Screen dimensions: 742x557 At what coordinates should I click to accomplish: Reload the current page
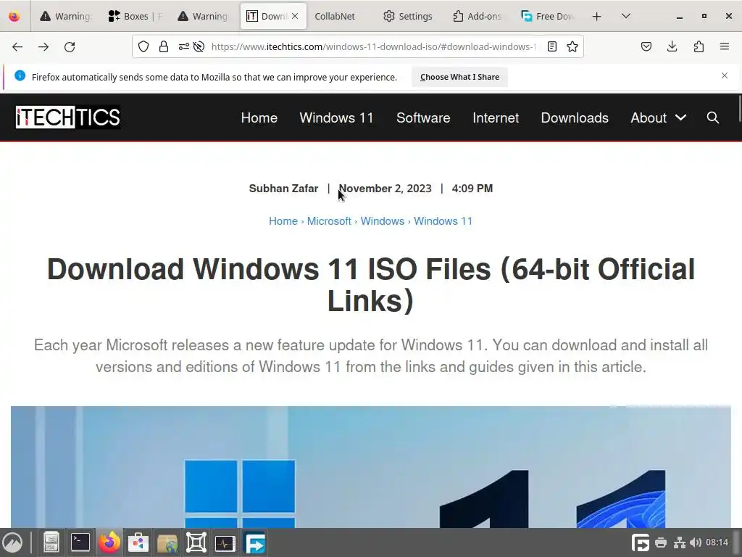click(70, 47)
